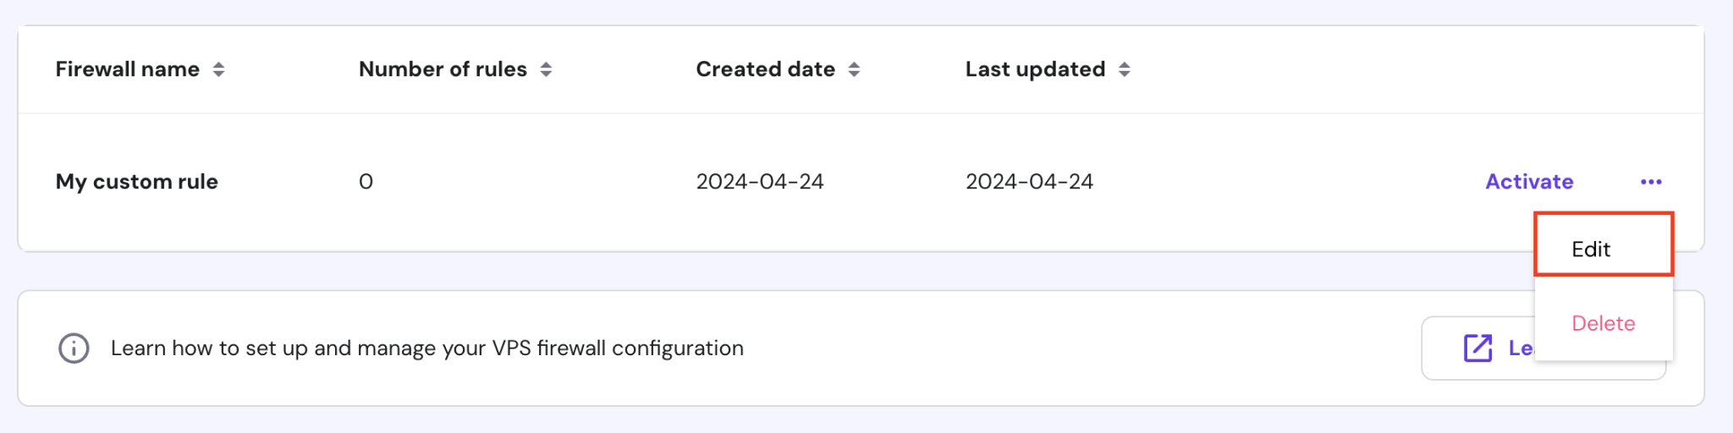This screenshot has height=433, width=1733.
Task: Sort by the Firewall name header label
Action: (128, 69)
